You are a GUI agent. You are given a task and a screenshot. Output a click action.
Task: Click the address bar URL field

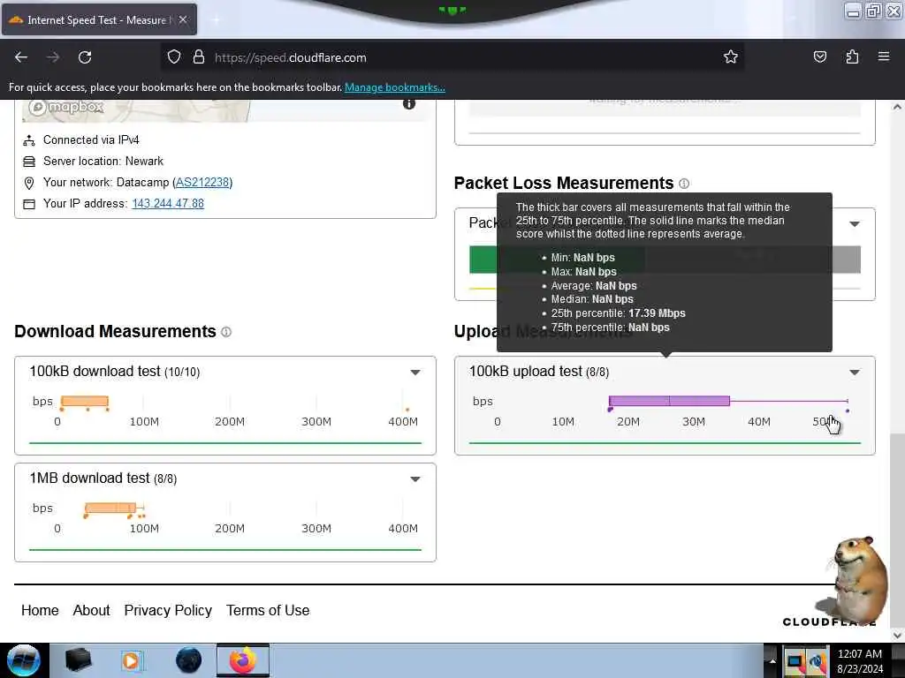pyautogui.click(x=450, y=57)
